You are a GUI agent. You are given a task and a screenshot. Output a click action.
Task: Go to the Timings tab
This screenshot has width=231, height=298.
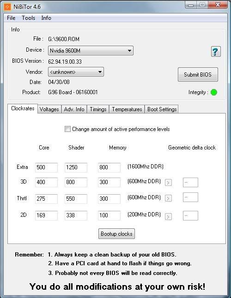[x=98, y=109]
